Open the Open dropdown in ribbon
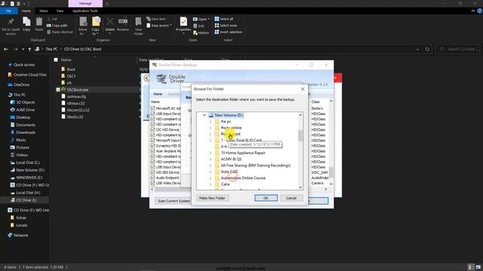The width and height of the screenshot is (483, 271). click(x=202, y=19)
